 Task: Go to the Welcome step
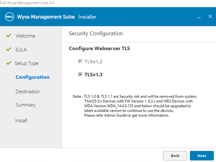pos(25,36)
